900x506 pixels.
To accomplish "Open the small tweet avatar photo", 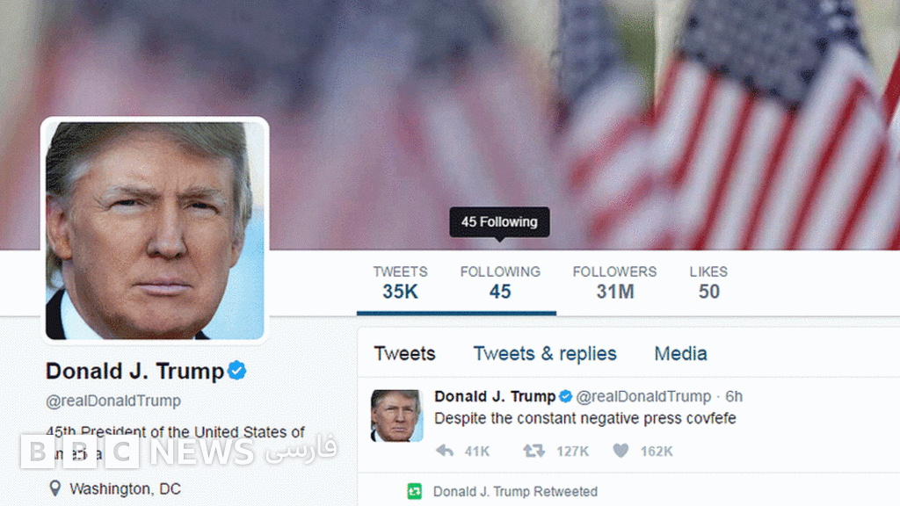I will tap(397, 416).
